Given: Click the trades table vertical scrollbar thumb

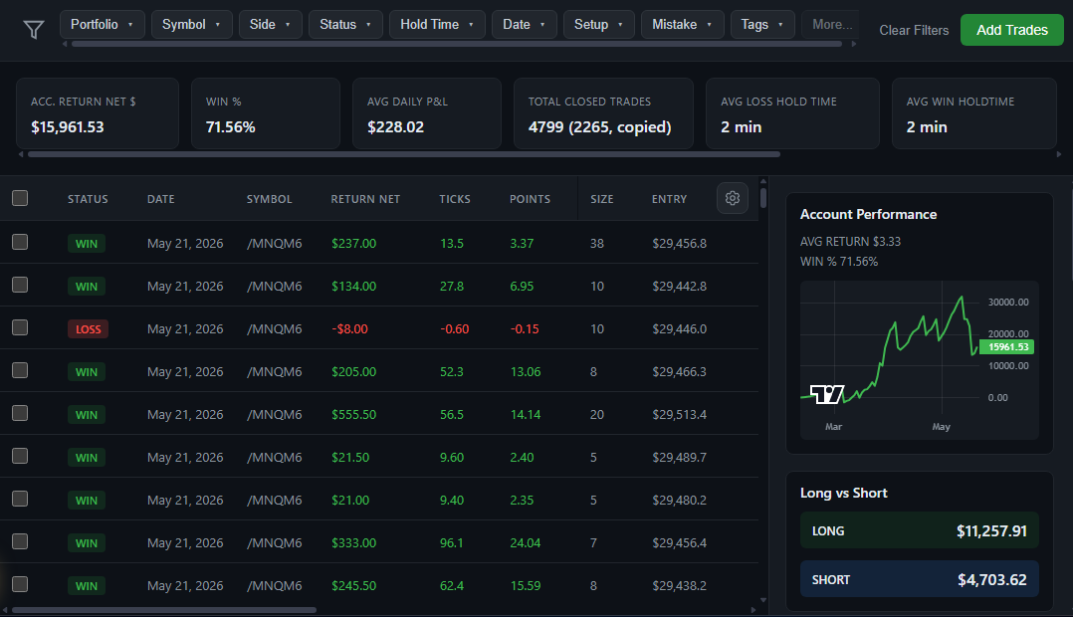Looking at the screenshot, I should point(763,198).
